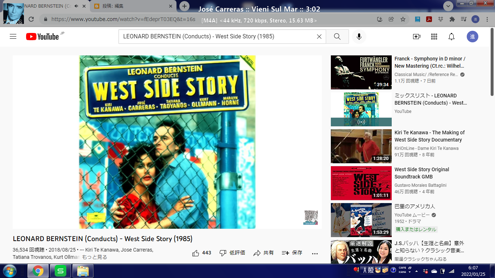The height and width of the screenshot is (278, 495).
Task: Share the video via 共有
Action: [x=263, y=253]
